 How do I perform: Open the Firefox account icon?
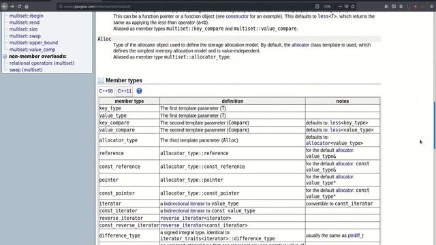point(401,6)
